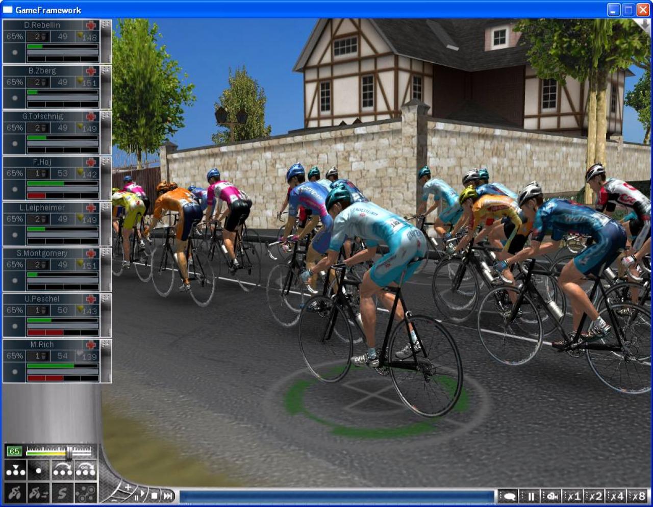The image size is (653, 507).
Task: Click the grip handle beside D.Rebellin's panel
Action: (x=106, y=41)
